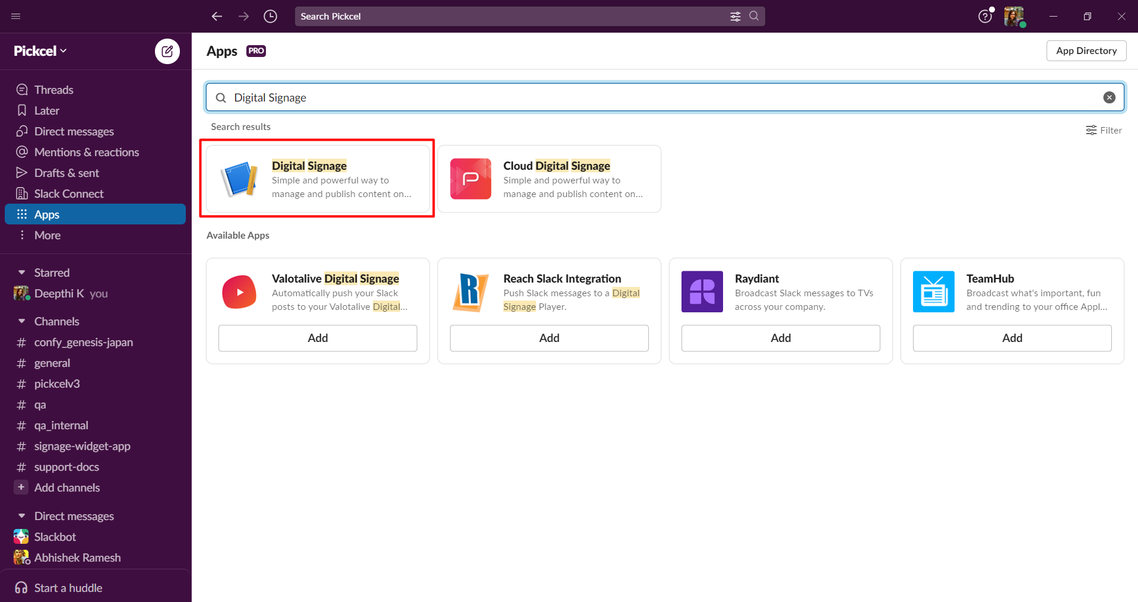Open Threads in the sidebar
1138x602 pixels.
coord(95,90)
